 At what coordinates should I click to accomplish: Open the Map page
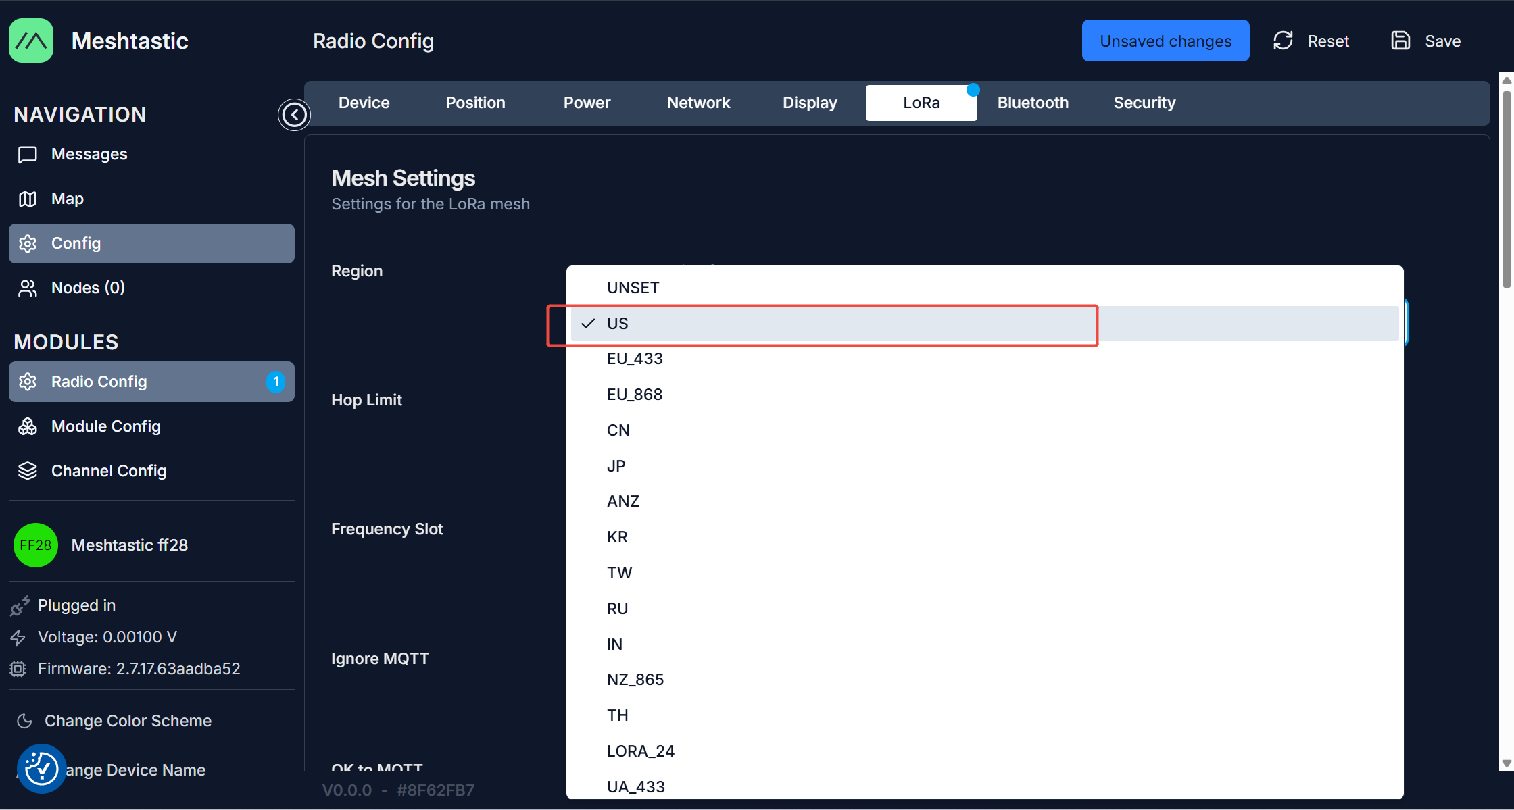coord(67,199)
